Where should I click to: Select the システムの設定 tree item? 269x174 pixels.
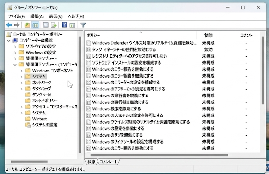[45, 125]
